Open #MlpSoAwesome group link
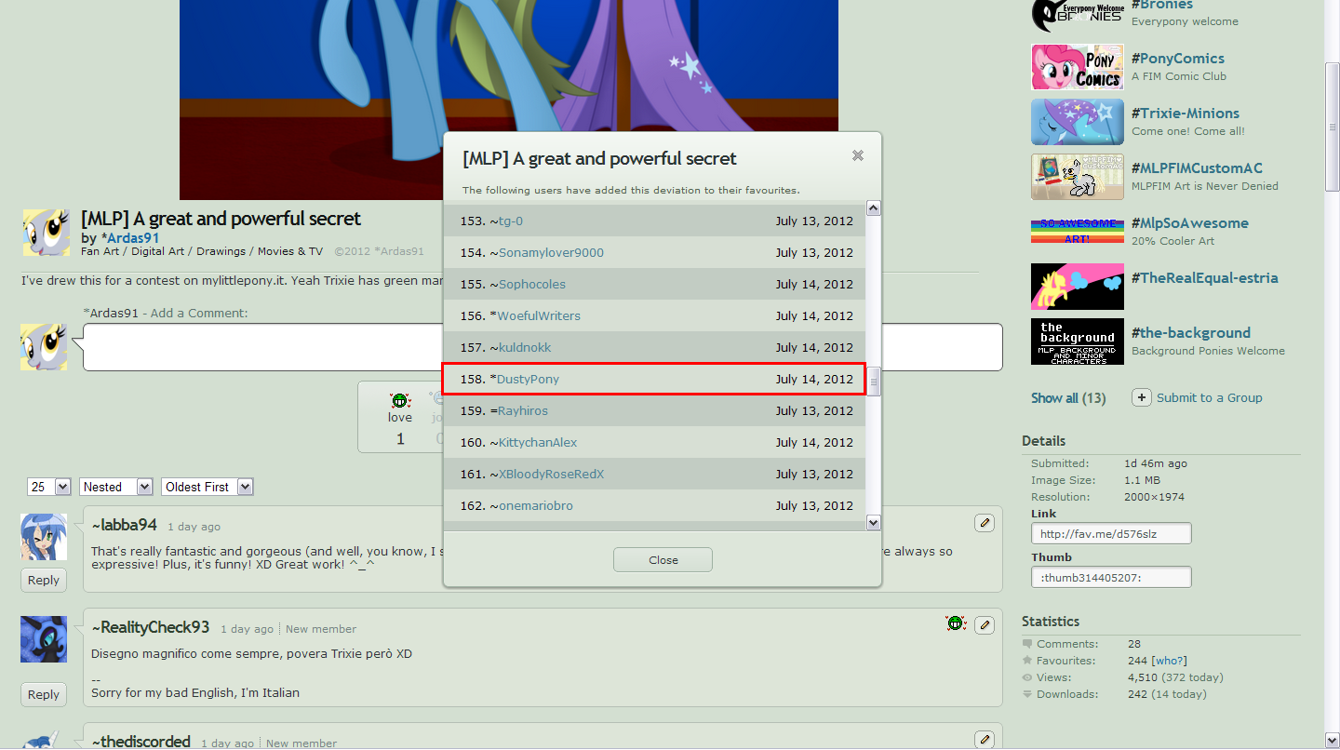Screen dimensions: 1340x750 coord(1190,222)
